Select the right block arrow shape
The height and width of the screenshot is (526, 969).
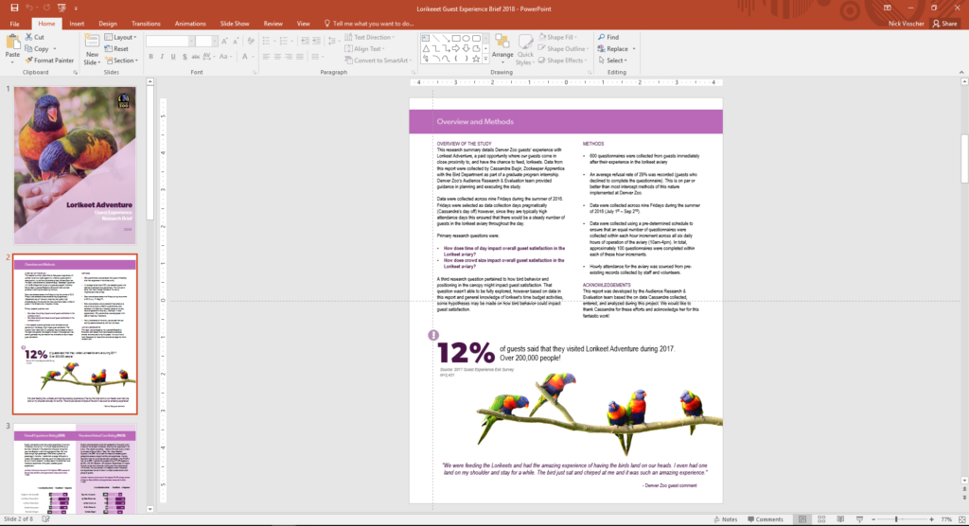456,48
